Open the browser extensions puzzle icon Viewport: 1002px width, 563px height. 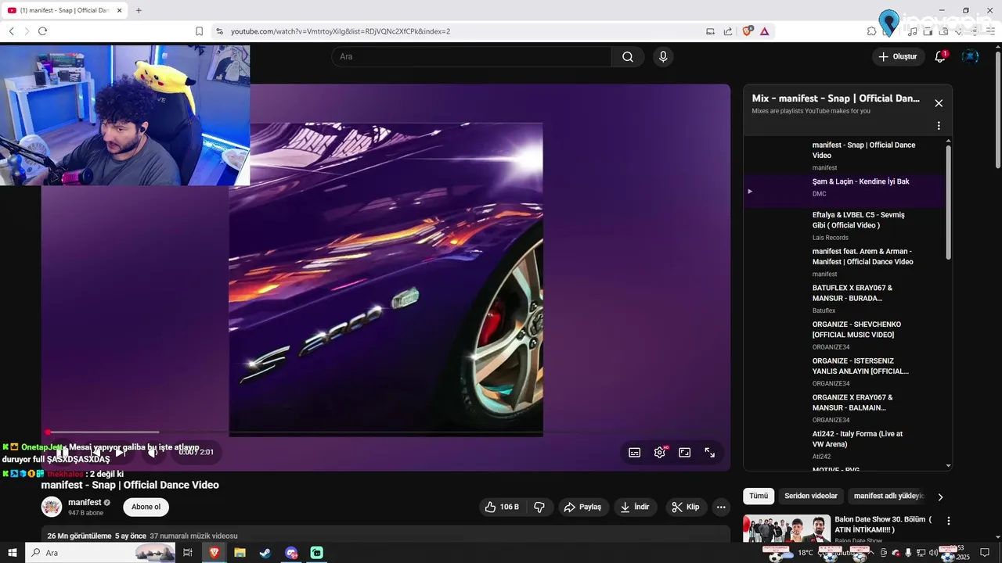click(871, 31)
